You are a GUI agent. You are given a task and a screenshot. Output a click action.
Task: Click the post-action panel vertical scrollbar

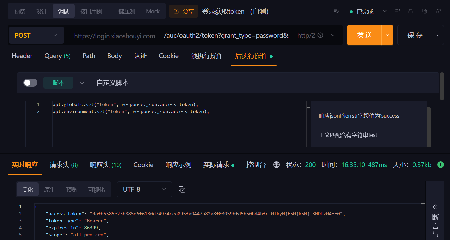coord(442,86)
